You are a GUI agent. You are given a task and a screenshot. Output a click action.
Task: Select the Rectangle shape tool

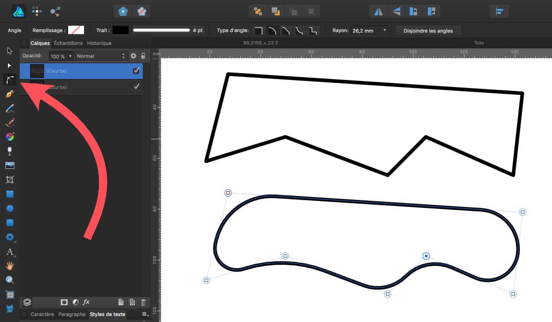(x=10, y=194)
